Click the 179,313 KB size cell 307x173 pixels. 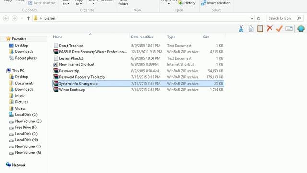pos(214,77)
